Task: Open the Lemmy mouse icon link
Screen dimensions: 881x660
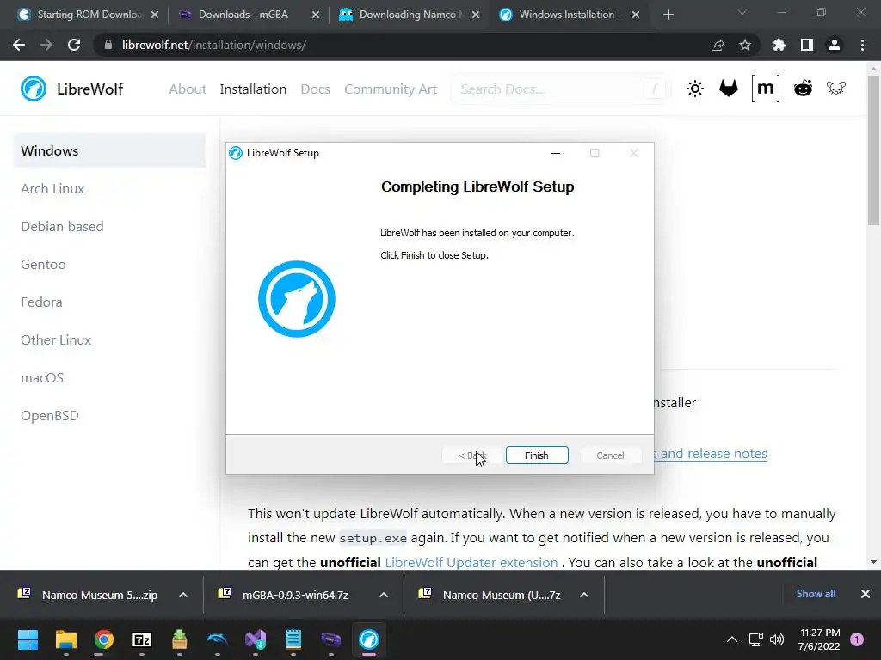Action: 836,89
